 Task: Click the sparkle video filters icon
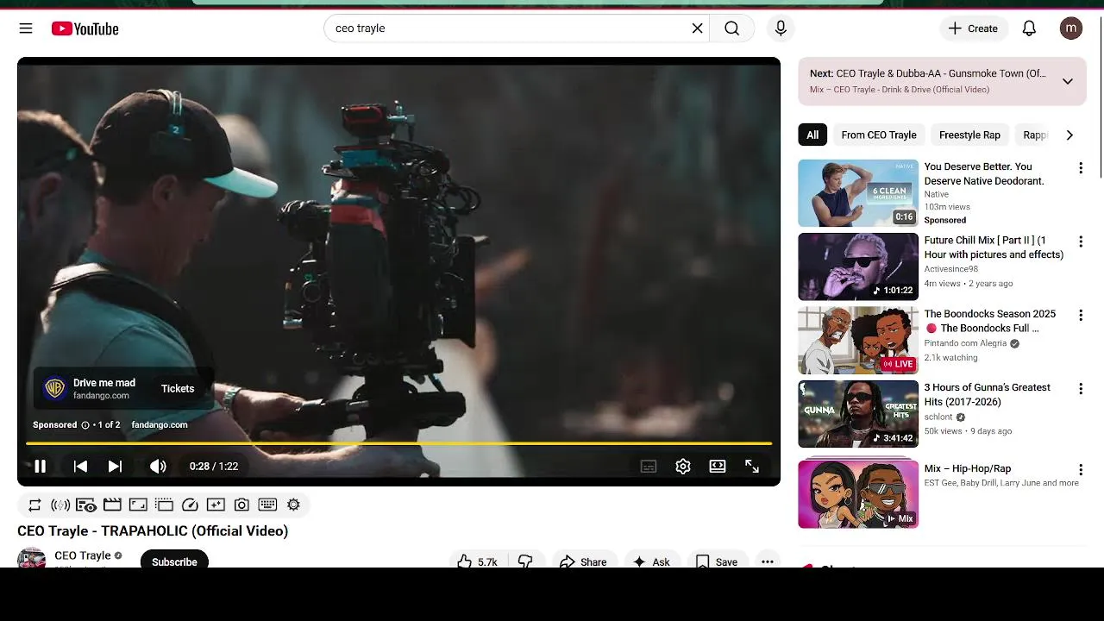tap(216, 505)
